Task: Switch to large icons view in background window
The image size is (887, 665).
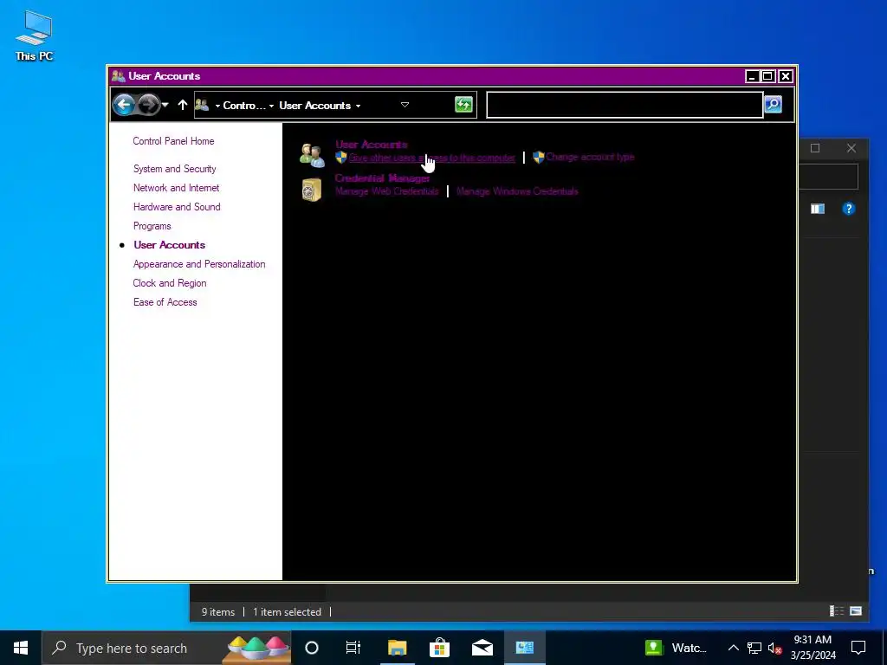Action: pyautogui.click(x=856, y=610)
